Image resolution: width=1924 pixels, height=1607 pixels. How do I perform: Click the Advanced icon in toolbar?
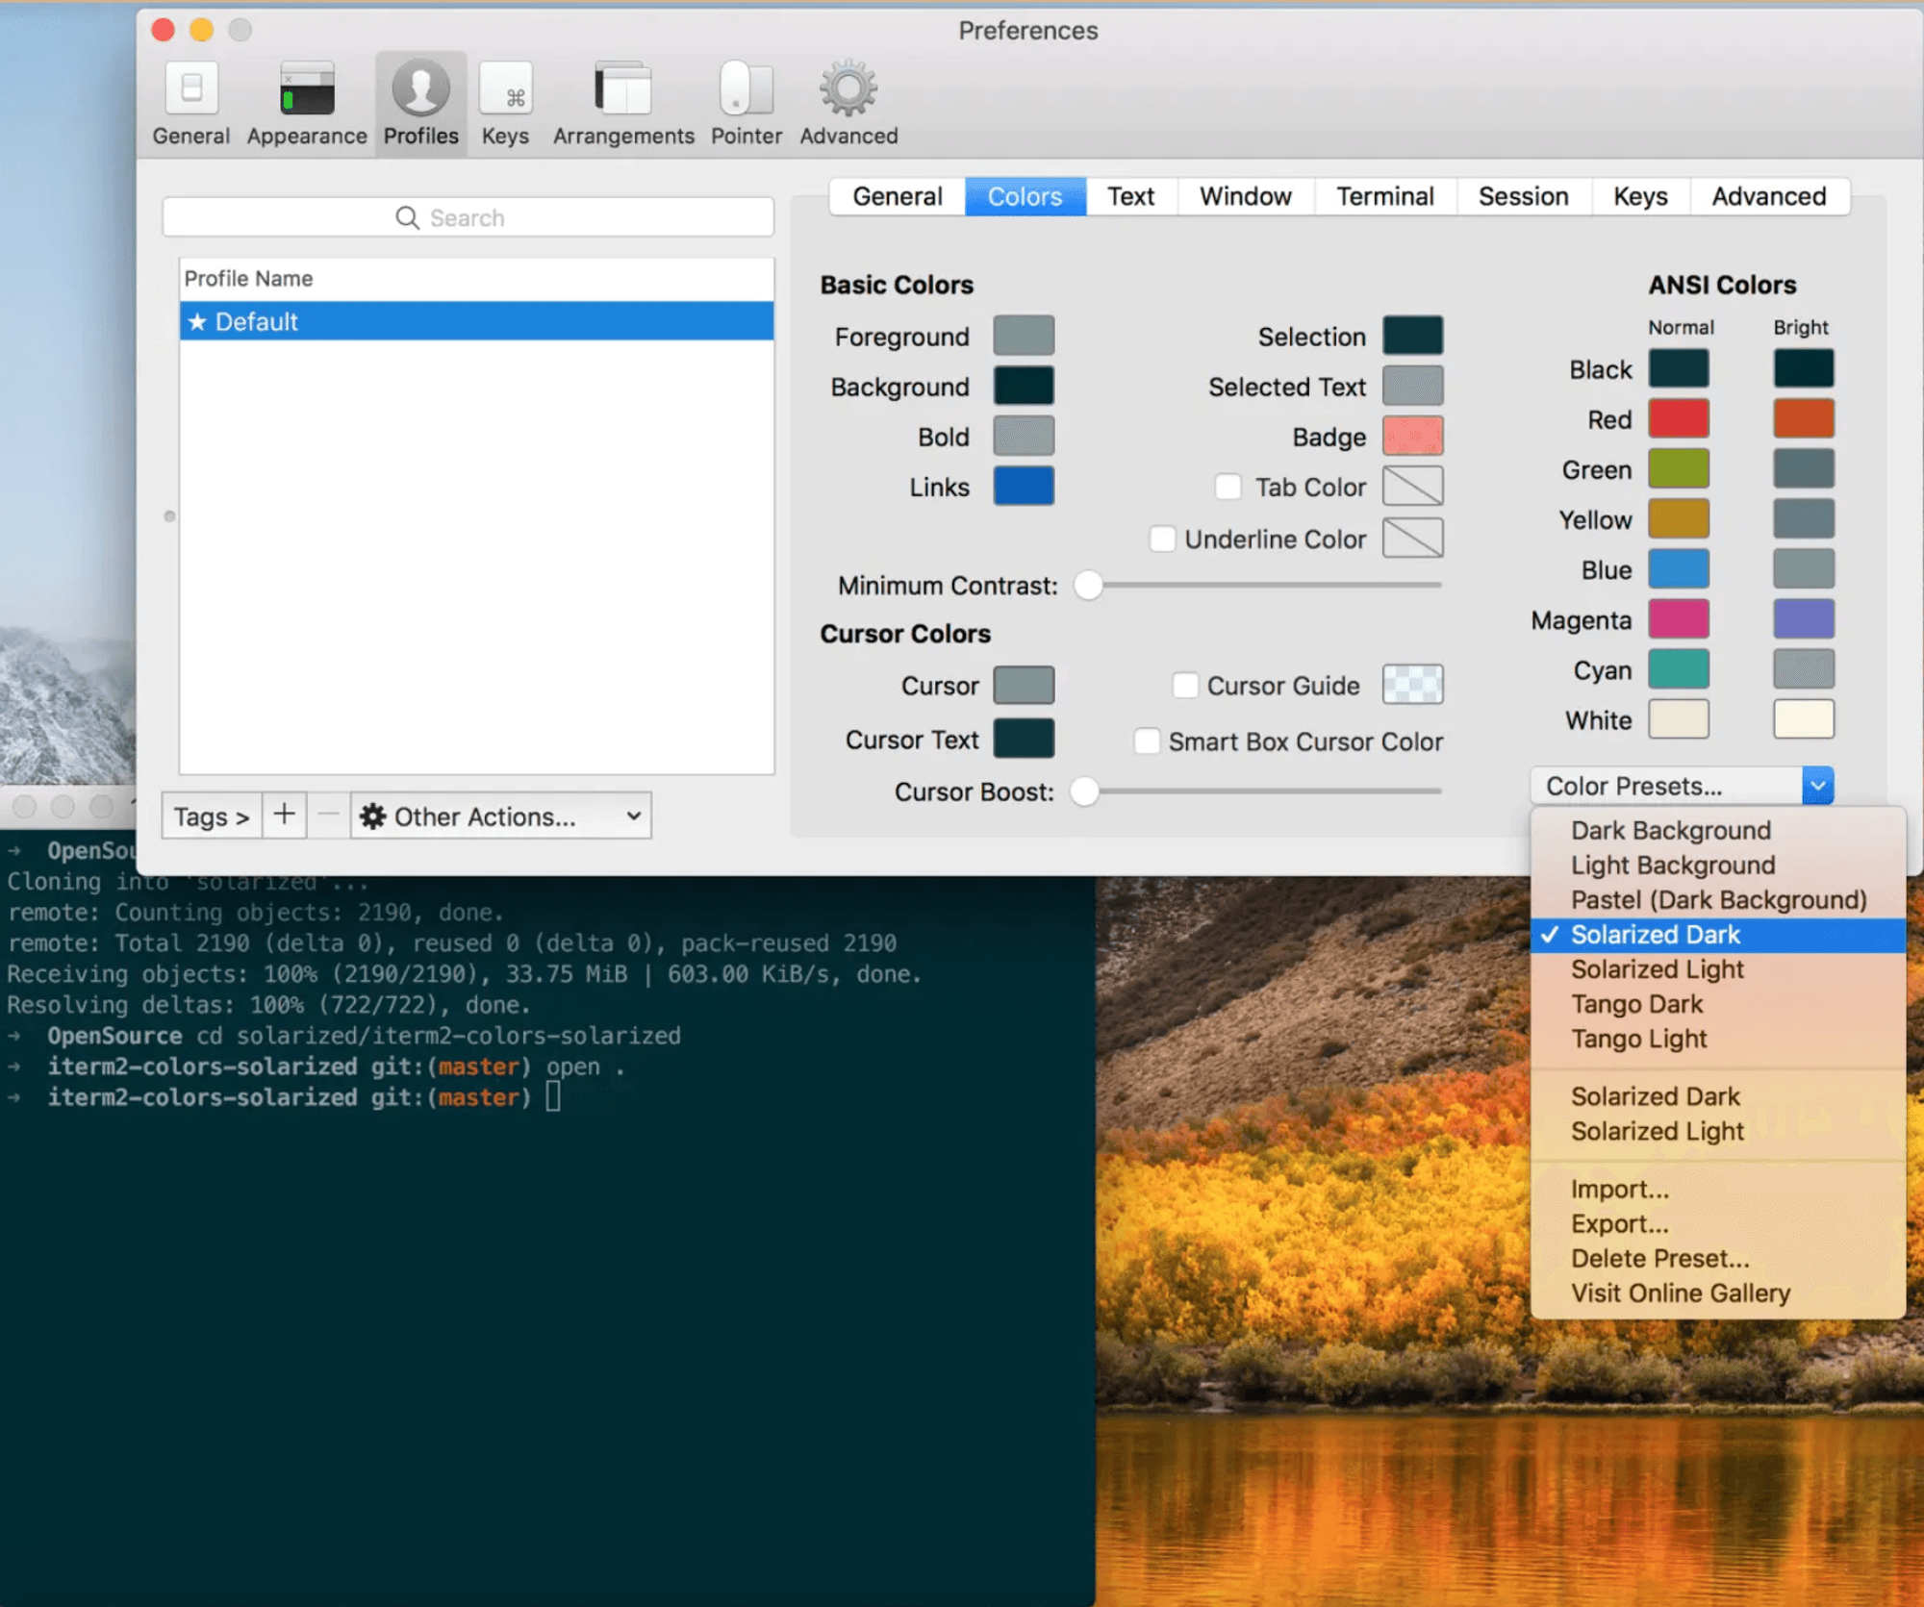click(847, 91)
